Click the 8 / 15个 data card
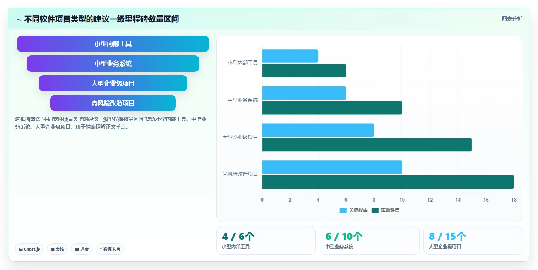This screenshot has height=270, width=538. click(473, 240)
